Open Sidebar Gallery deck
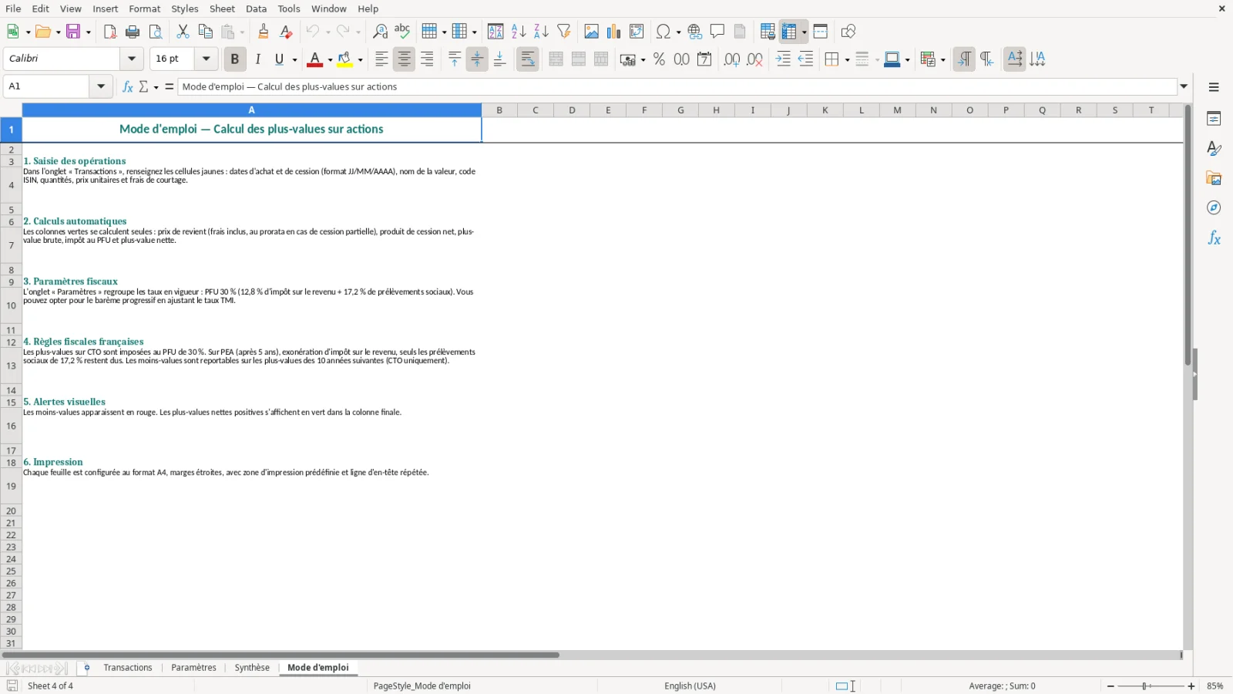 coord(1214,179)
